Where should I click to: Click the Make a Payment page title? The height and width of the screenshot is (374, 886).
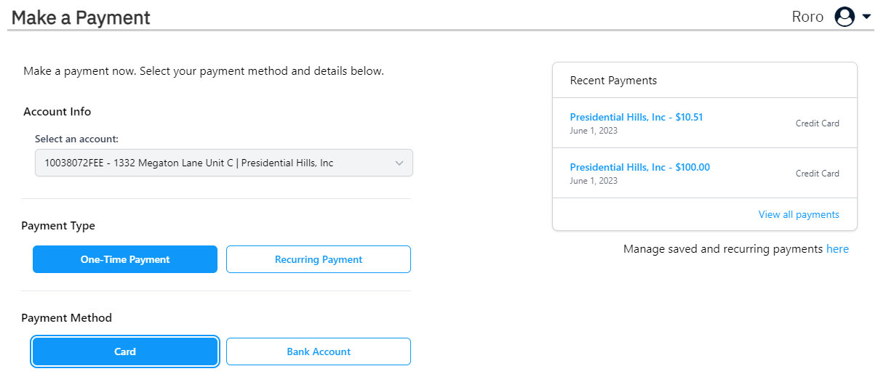click(81, 17)
